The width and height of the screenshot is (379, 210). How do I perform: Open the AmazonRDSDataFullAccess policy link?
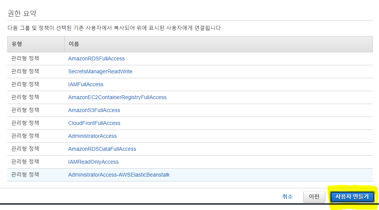102,149
